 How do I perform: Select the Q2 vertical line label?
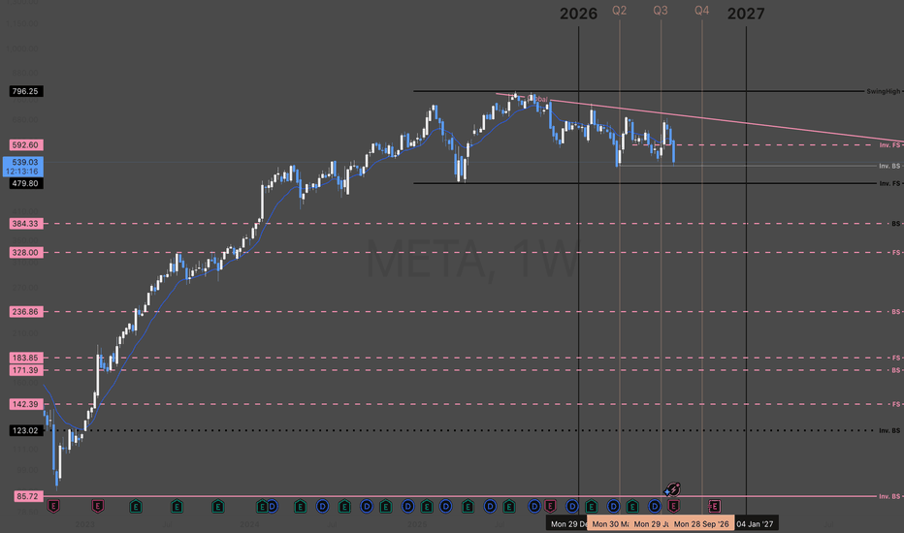[x=619, y=11]
